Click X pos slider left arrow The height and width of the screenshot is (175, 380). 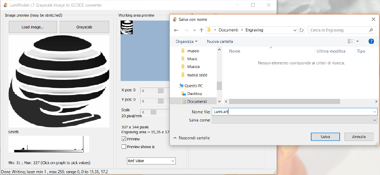point(143,91)
